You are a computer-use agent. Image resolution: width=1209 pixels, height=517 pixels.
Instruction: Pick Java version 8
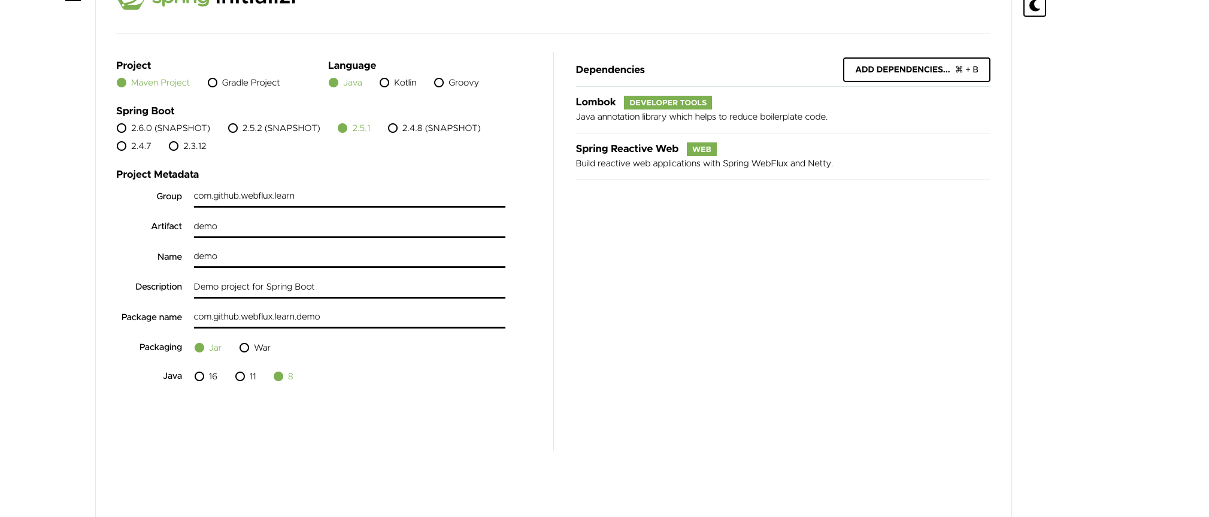(283, 376)
